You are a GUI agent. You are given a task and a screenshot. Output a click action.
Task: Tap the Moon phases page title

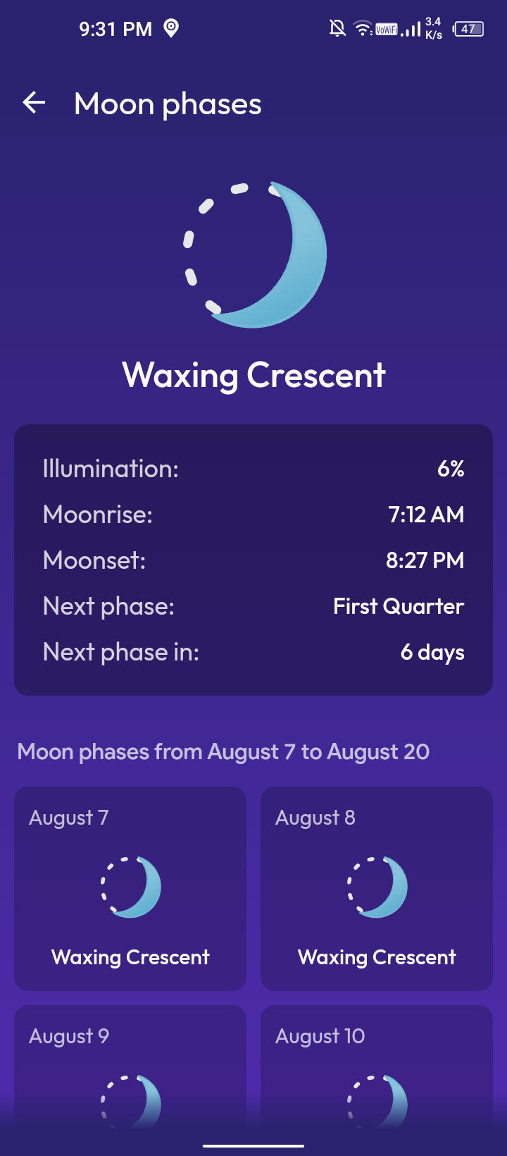tap(168, 104)
